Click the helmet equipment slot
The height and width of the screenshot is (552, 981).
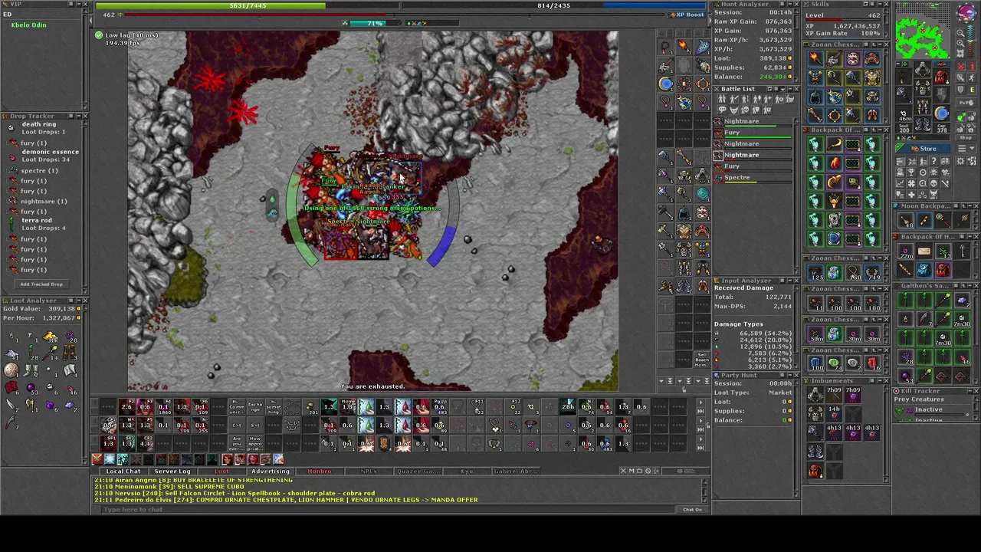(922, 69)
